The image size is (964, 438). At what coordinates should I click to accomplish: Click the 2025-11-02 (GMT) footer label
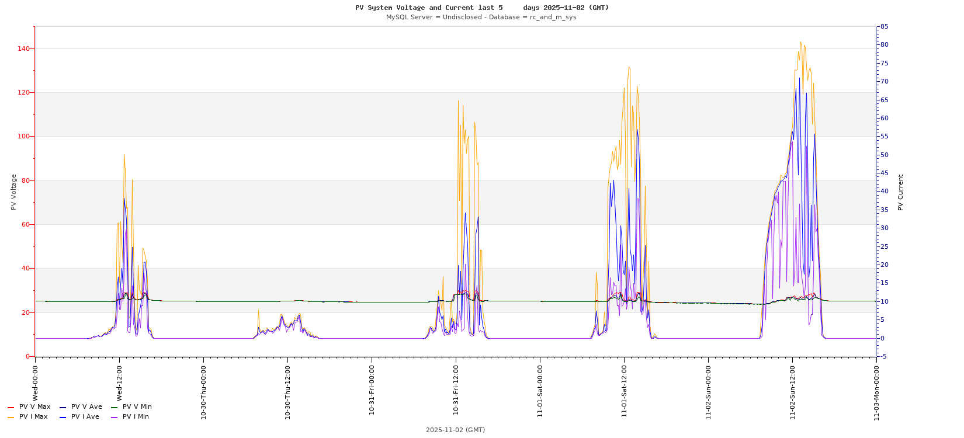coord(455,430)
